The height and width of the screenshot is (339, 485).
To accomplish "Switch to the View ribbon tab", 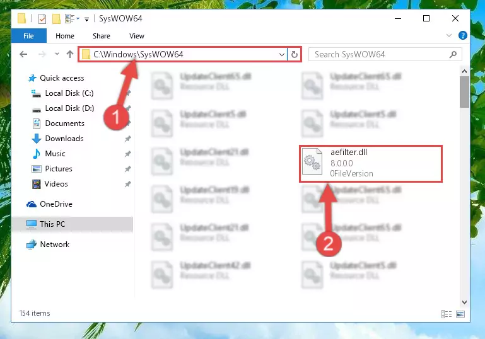I will click(137, 36).
